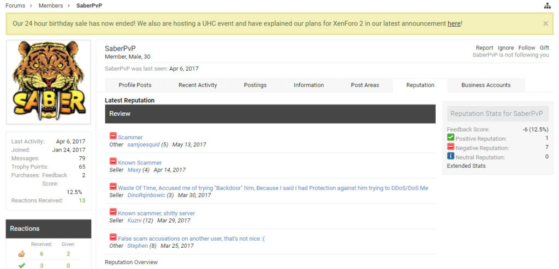Switch to the Profile Posts tab

(x=135, y=85)
